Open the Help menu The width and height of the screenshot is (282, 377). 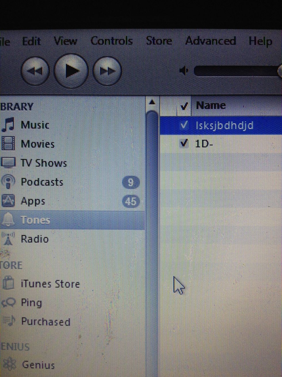[x=260, y=42]
